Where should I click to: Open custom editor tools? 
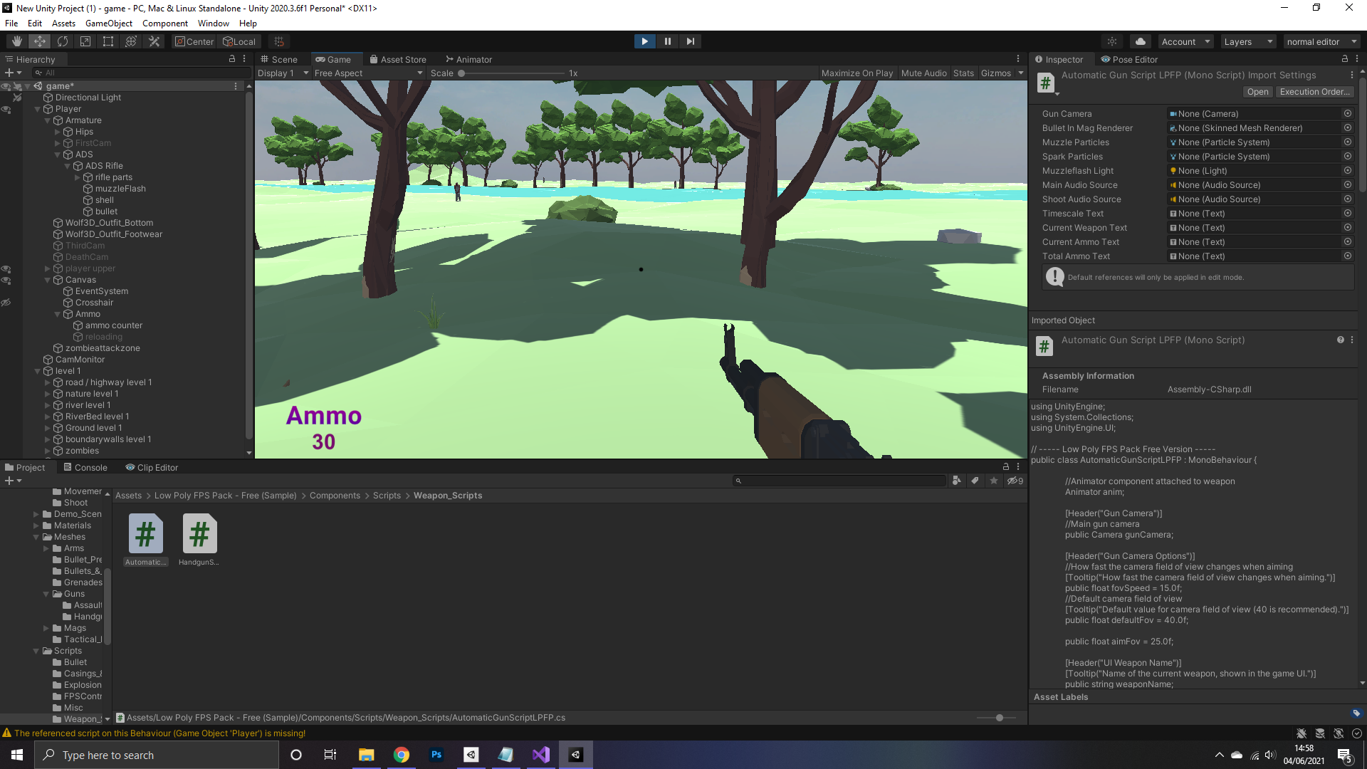[x=154, y=41]
